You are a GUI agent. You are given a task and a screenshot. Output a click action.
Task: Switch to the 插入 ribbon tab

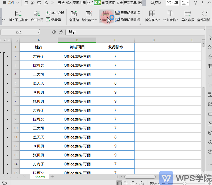69,3
